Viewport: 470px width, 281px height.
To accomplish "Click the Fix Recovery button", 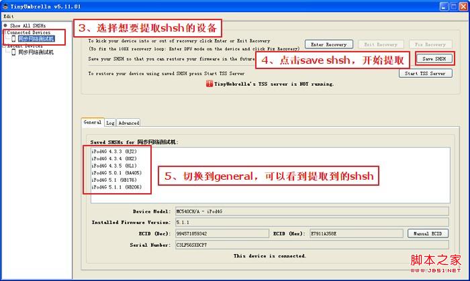I will 430,44.
